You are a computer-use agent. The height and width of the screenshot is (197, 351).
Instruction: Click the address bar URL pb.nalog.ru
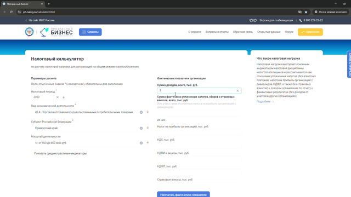point(39,12)
